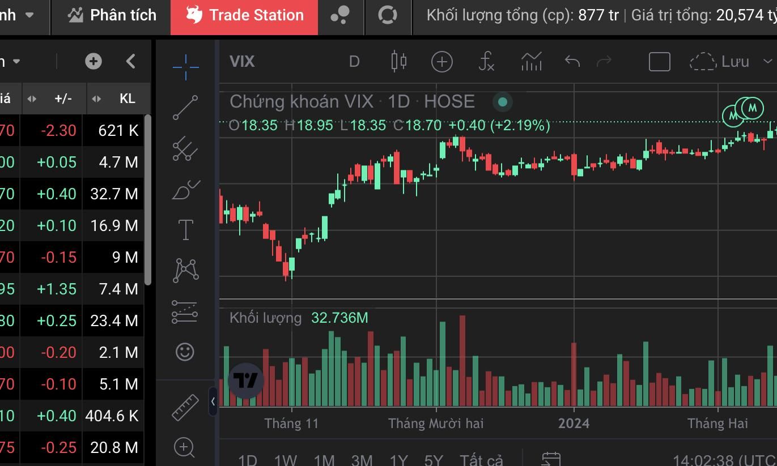Viewport: 777px width, 466px height.
Task: Open the D interval selector
Action: click(354, 61)
